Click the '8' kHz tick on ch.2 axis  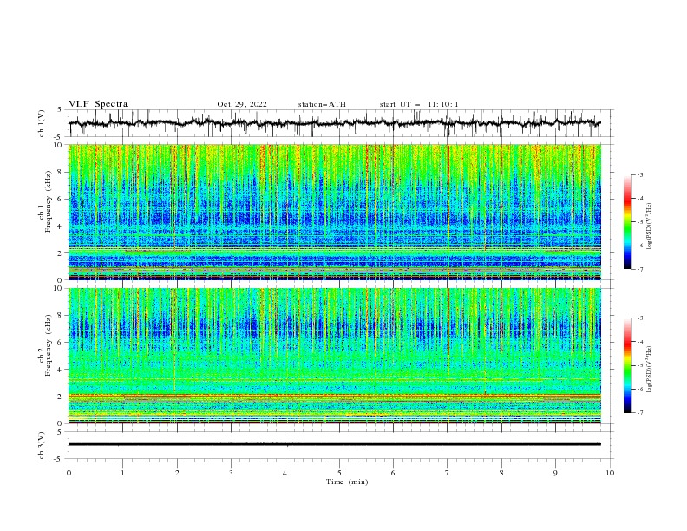[61, 316]
